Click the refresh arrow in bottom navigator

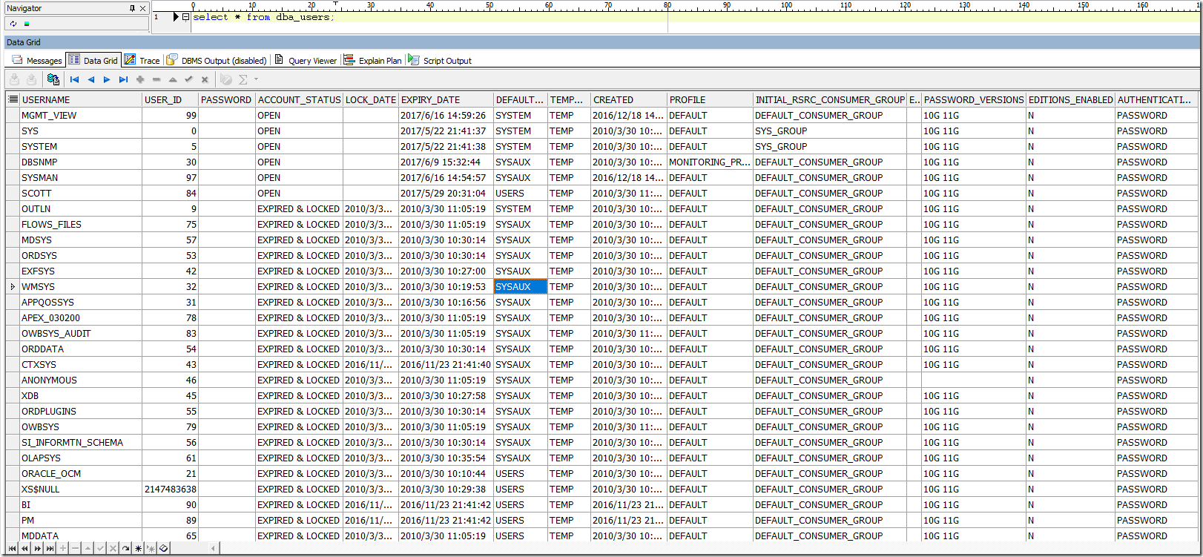tap(125, 548)
